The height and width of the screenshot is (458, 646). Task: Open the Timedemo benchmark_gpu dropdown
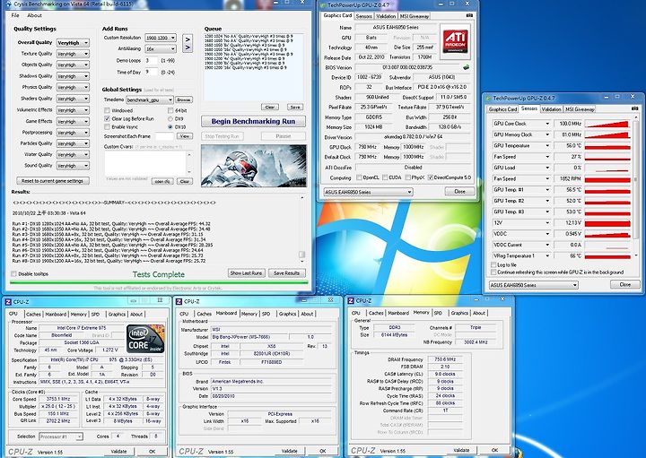[x=150, y=99]
